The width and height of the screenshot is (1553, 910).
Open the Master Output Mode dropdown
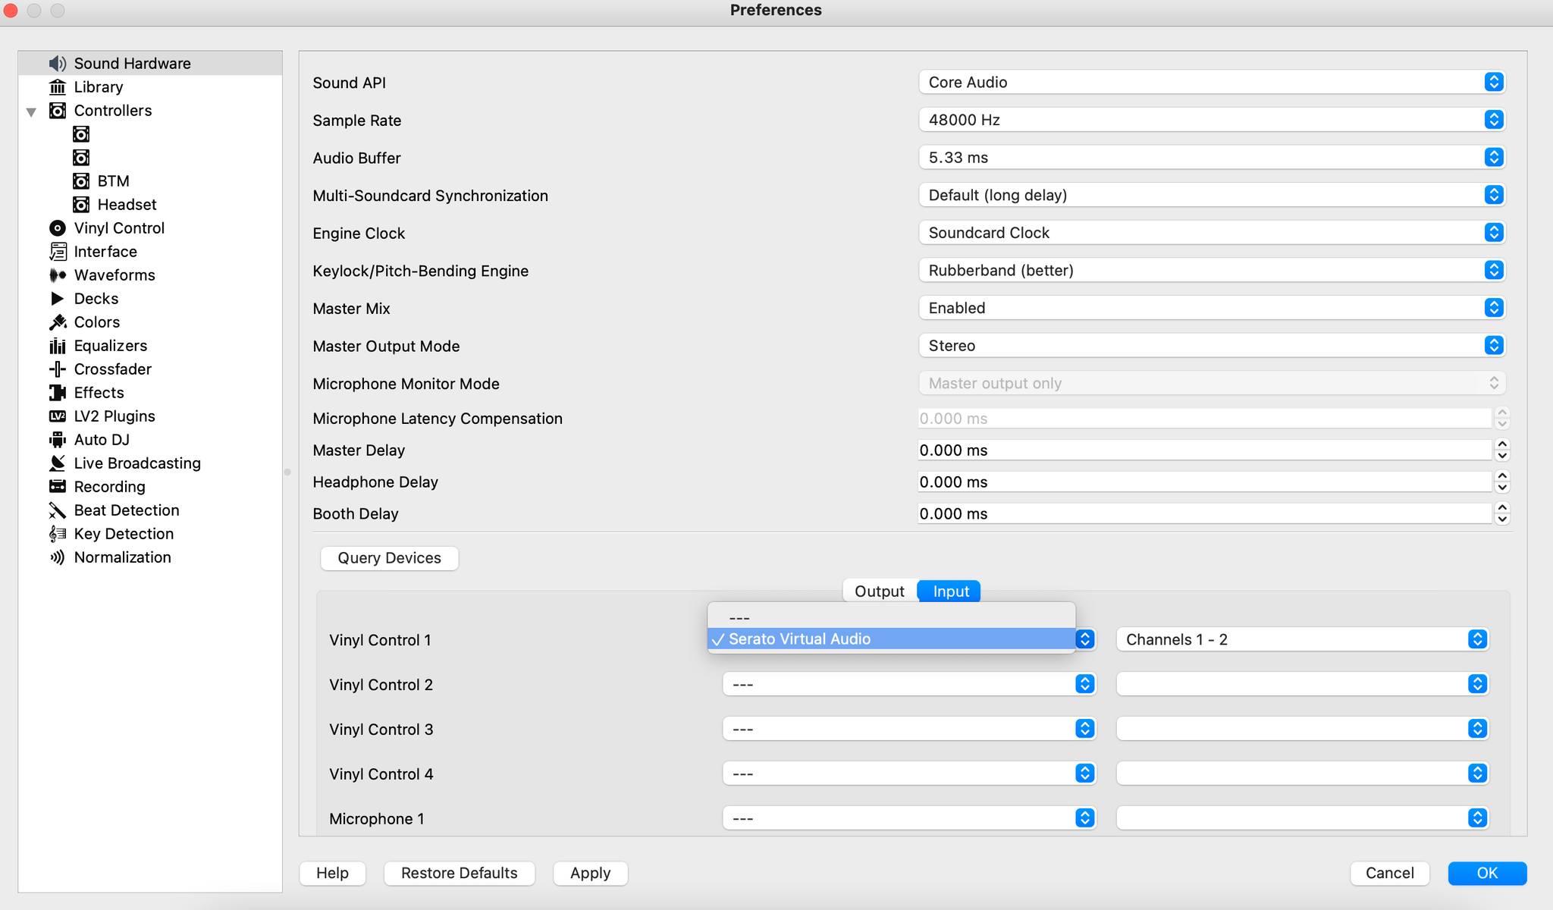pos(1212,346)
